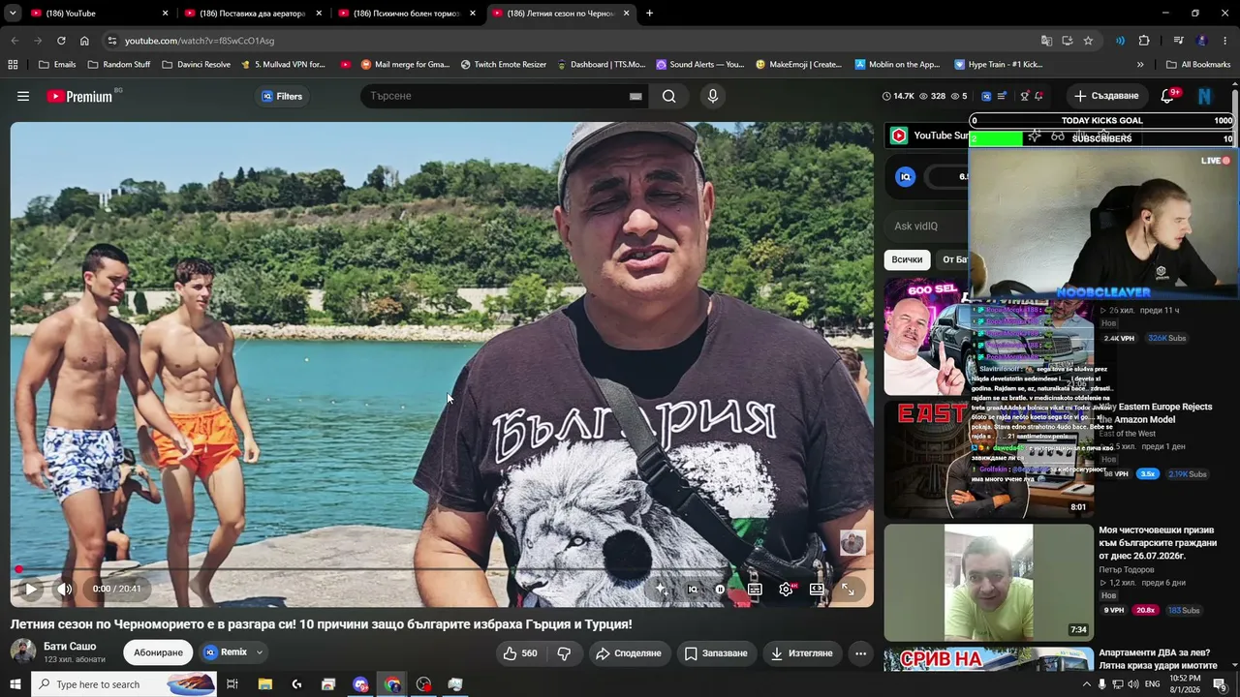Switch to 'Поставика два аератора' tab

(252, 14)
